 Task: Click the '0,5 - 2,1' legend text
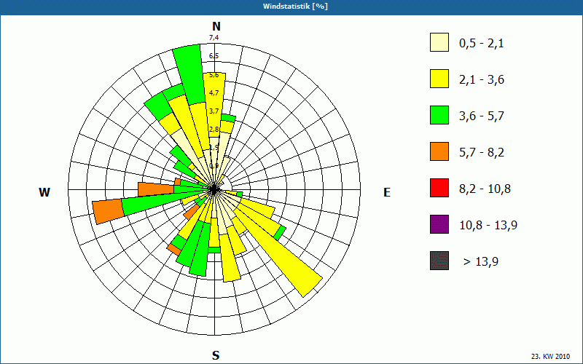[x=482, y=44]
